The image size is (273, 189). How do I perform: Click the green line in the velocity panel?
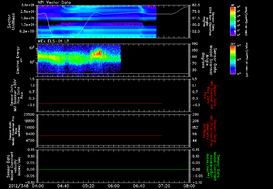pos(113,169)
